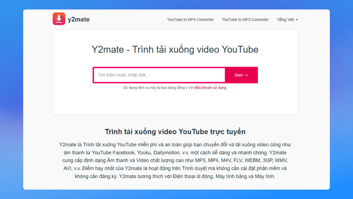The width and height of the screenshot is (353, 199).
Task: Click the paragraph line starting 'AVI, v.v. Điểm hay nhất'
Action: (x=175, y=168)
